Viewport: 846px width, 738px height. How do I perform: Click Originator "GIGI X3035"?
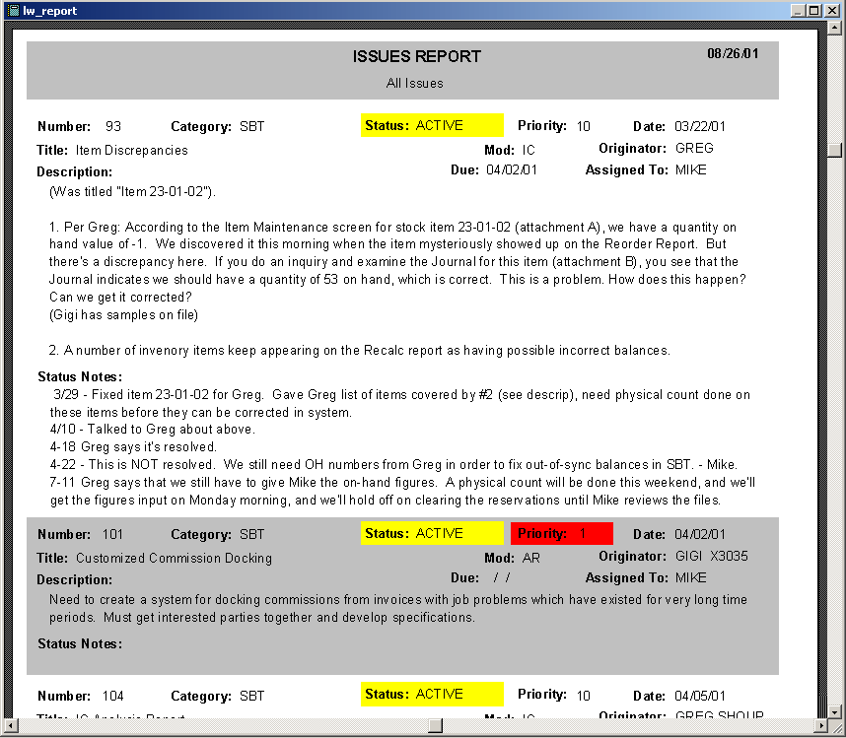[x=712, y=556]
